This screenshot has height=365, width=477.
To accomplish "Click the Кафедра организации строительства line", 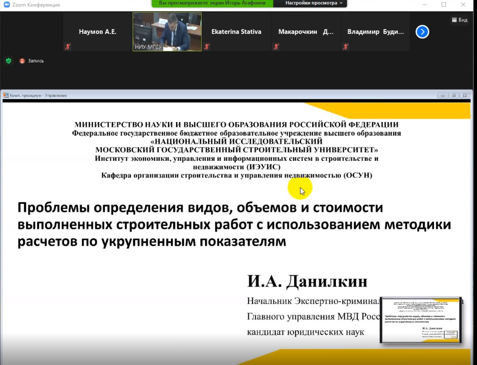I will point(237,175).
